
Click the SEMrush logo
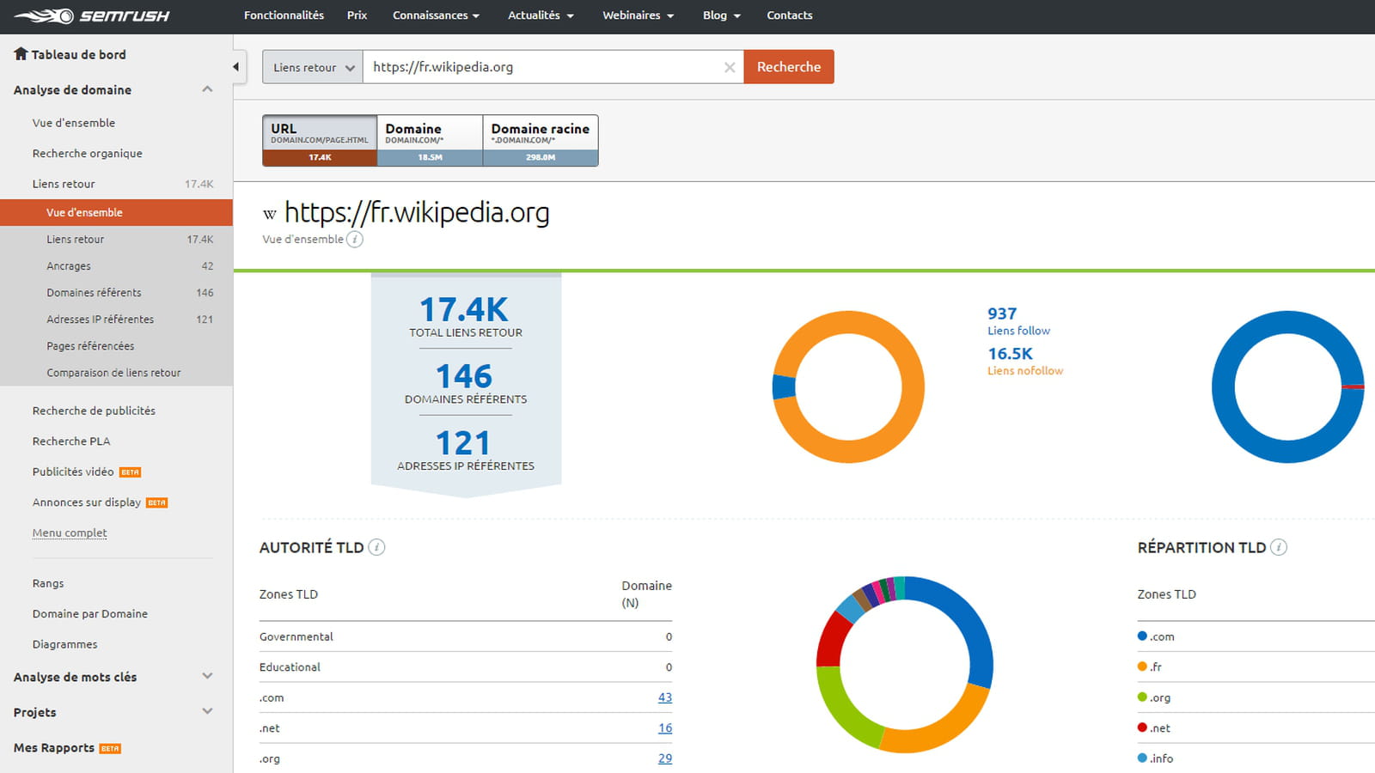[92, 15]
